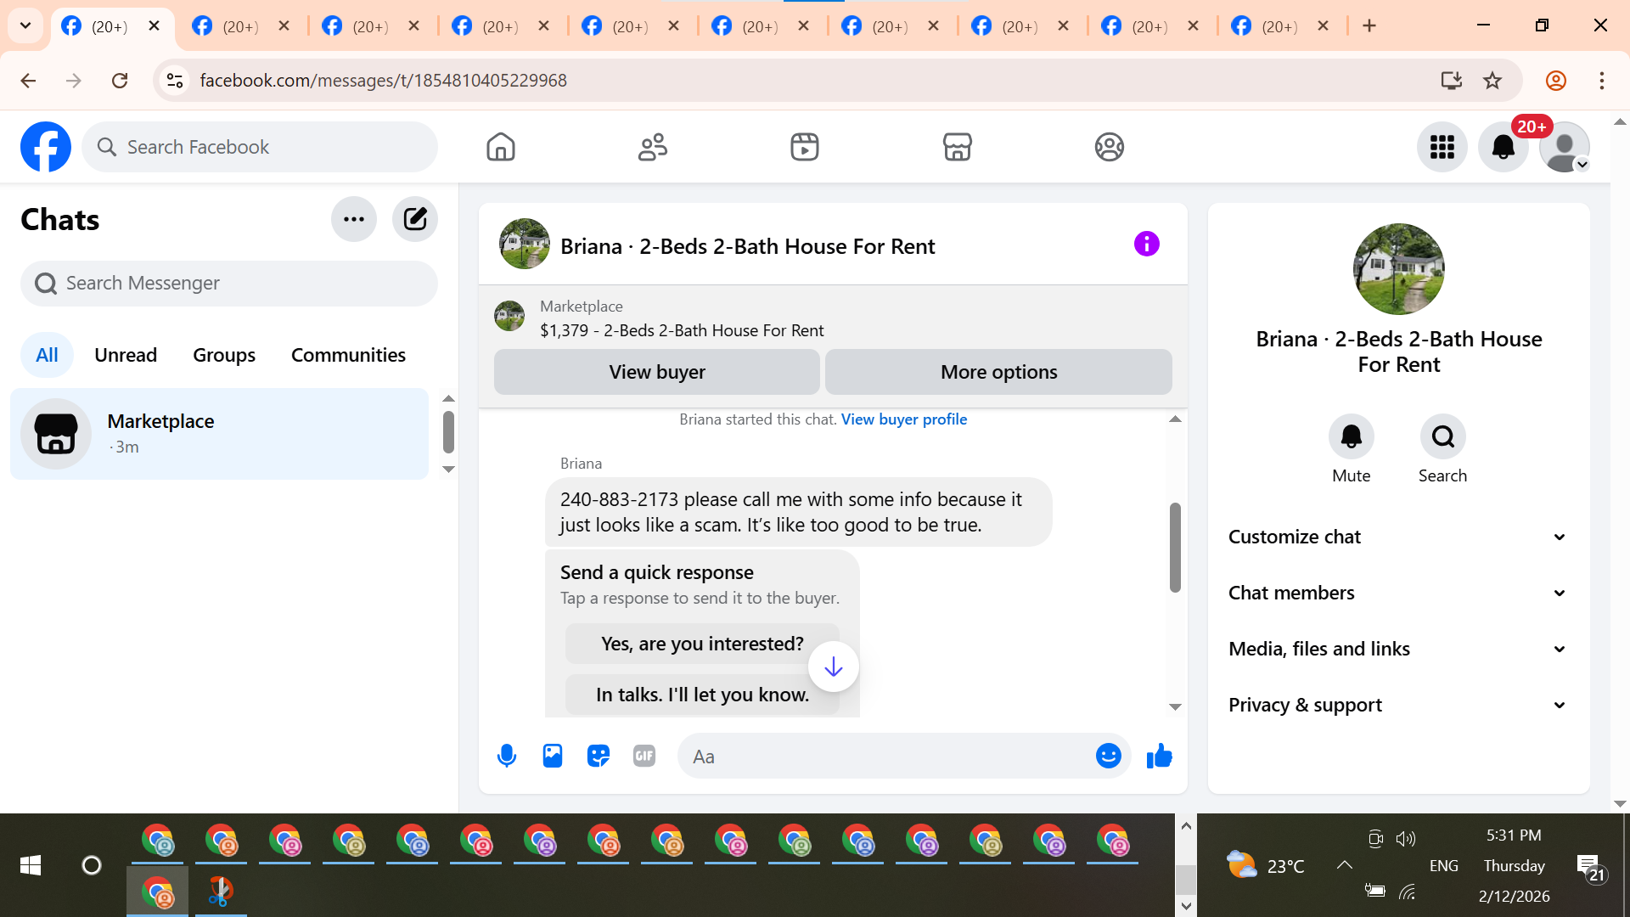Viewport: 1630px width, 917px height.
Task: View site information icon beside the URL
Action: click(175, 81)
